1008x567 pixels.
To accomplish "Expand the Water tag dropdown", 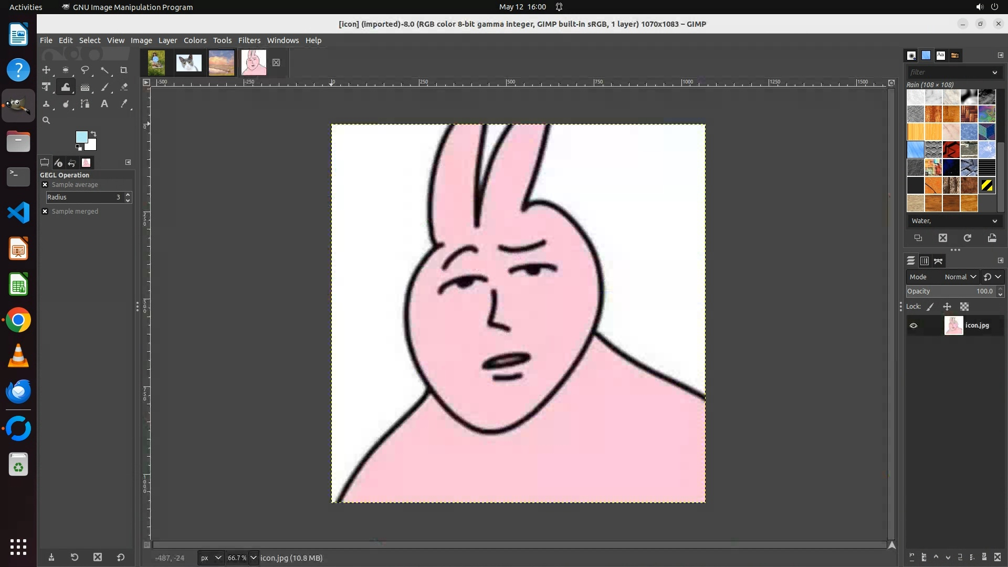I will (994, 221).
